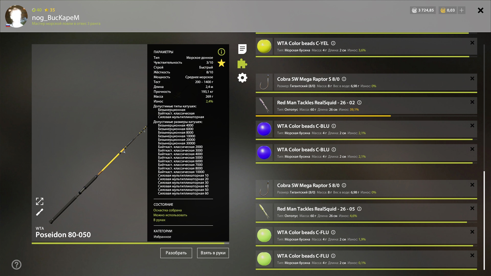
Task: Click the Poseidon 80-050 rod name
Action: tap(63, 235)
